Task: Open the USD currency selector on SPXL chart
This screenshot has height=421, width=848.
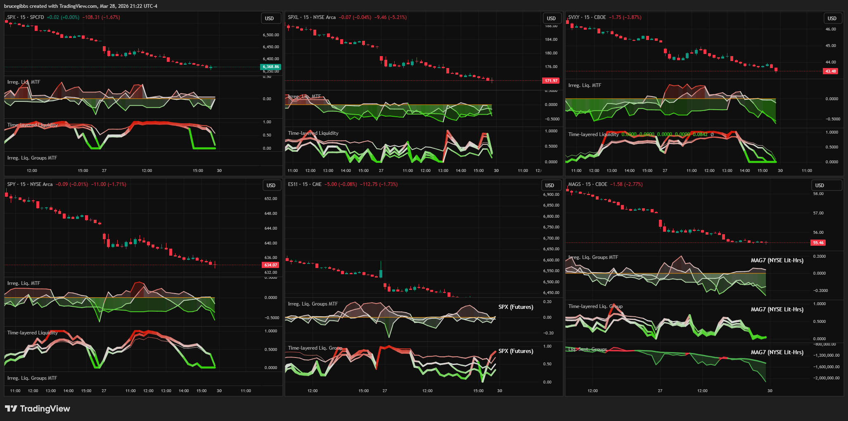Action: coord(551,19)
